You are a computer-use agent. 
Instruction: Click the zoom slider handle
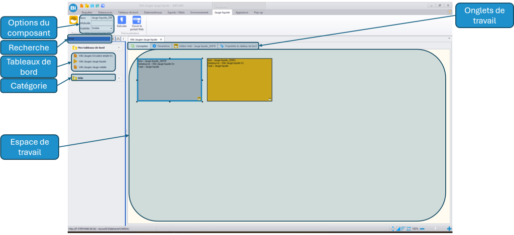point(435,228)
